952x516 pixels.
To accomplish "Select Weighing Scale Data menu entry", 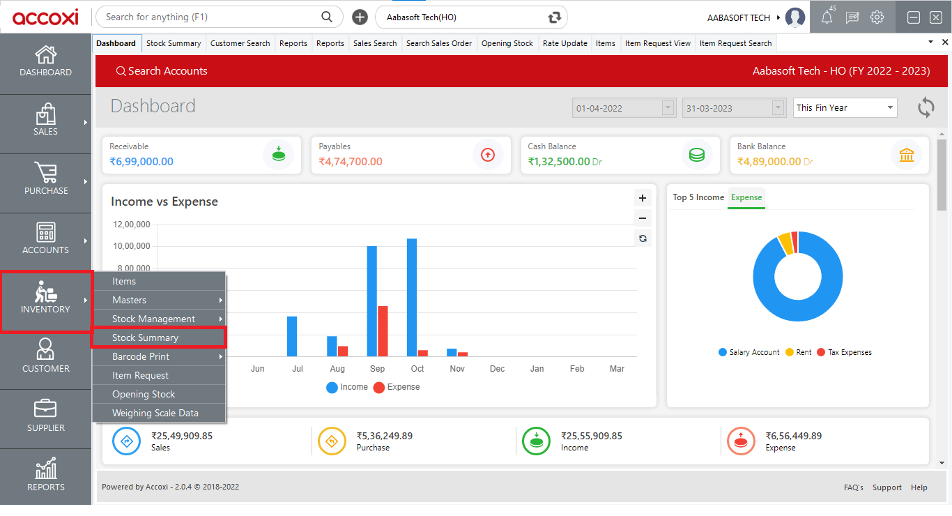I will (159, 413).
